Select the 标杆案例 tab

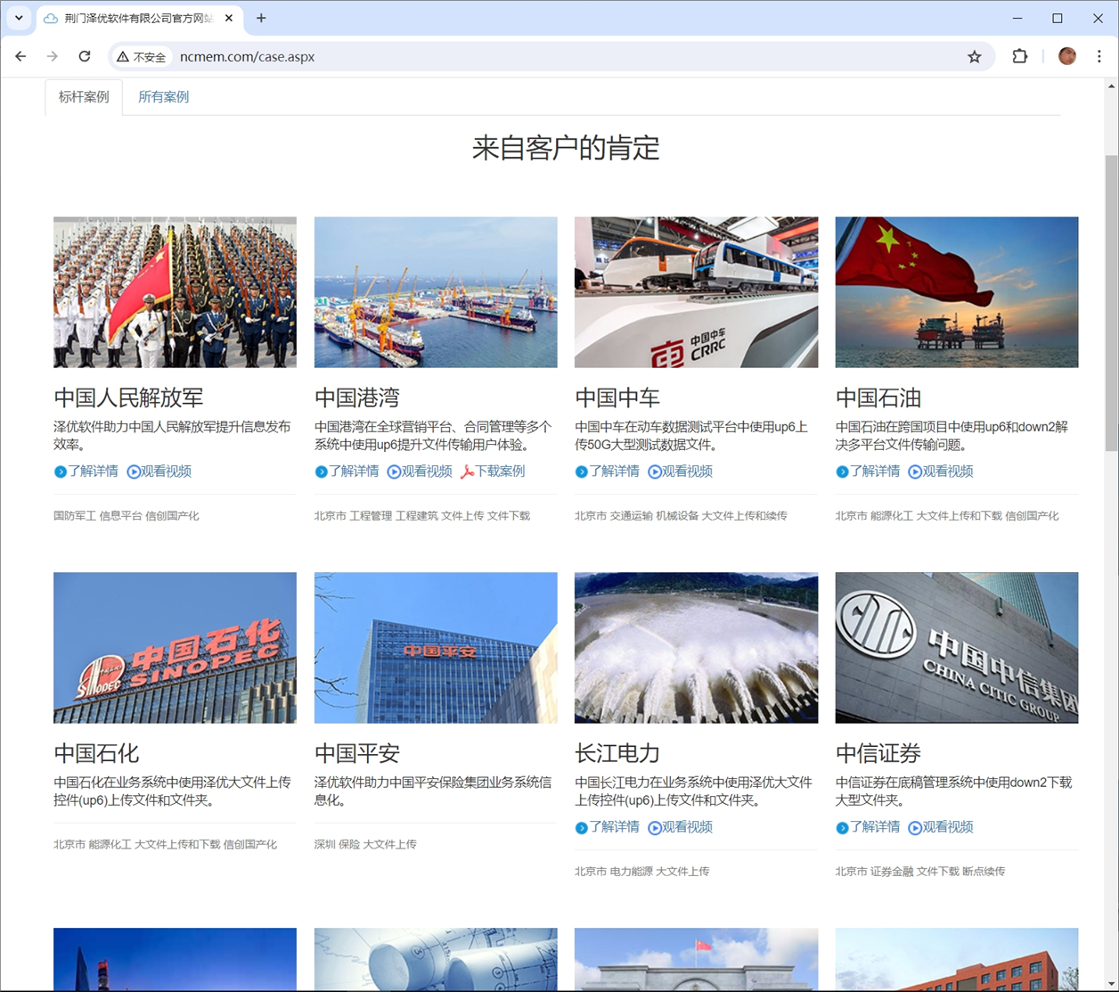[x=84, y=96]
